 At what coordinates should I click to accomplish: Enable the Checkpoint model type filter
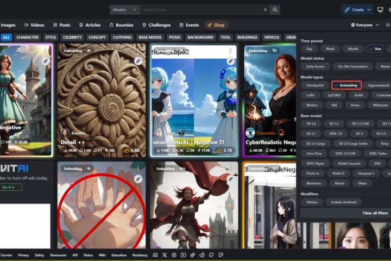pos(314,85)
